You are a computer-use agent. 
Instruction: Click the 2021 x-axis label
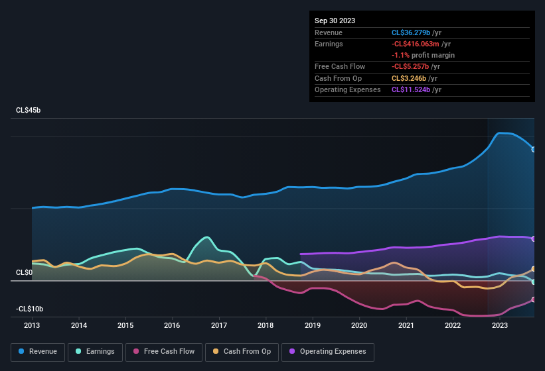406,325
